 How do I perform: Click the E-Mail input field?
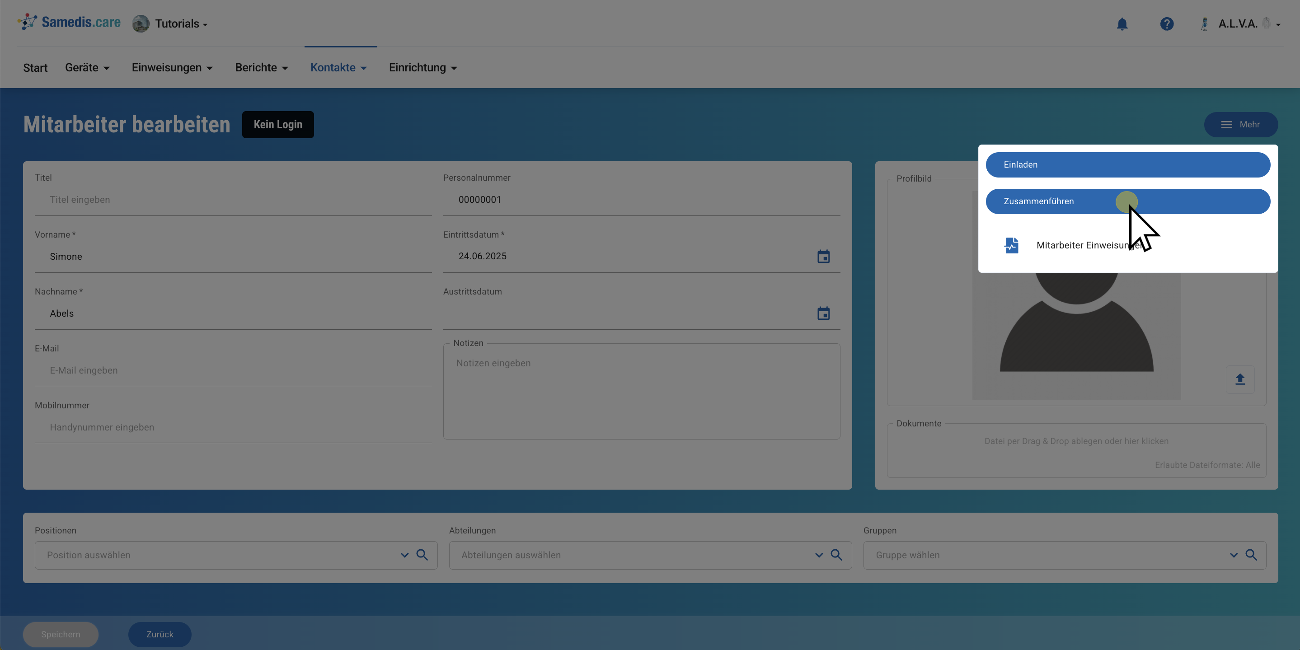pos(232,370)
